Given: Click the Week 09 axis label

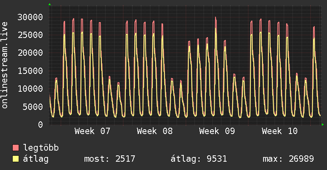Looking at the screenshot, I should click(x=217, y=131).
